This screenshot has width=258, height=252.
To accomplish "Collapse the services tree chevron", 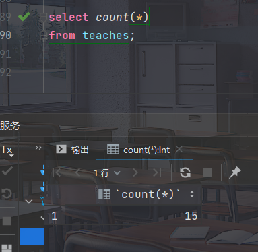I will tap(29, 201).
